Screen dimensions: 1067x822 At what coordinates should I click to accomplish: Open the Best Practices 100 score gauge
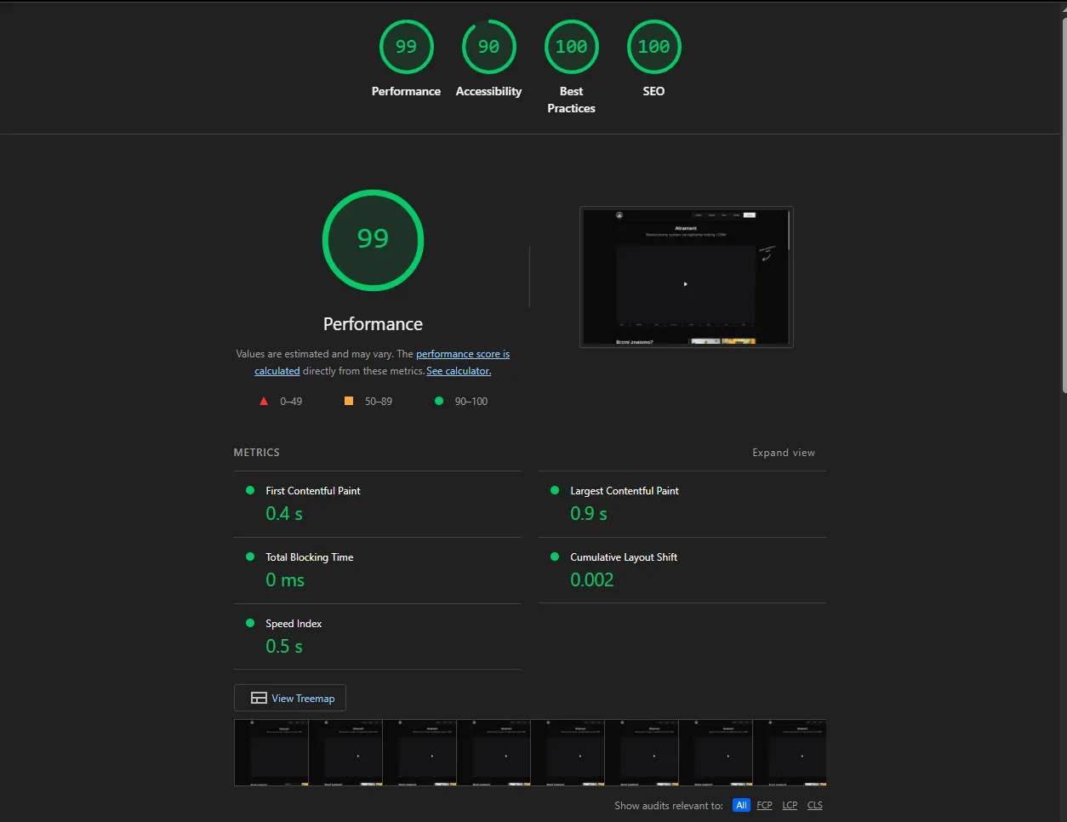coord(571,47)
